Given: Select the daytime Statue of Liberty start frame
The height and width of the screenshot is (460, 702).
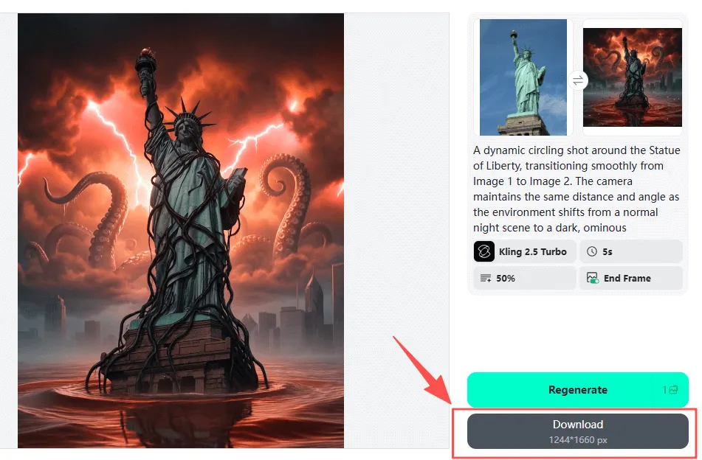Looking at the screenshot, I should [x=523, y=77].
